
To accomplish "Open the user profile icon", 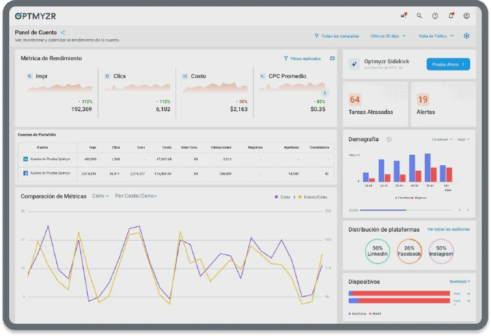I will tap(467, 16).
